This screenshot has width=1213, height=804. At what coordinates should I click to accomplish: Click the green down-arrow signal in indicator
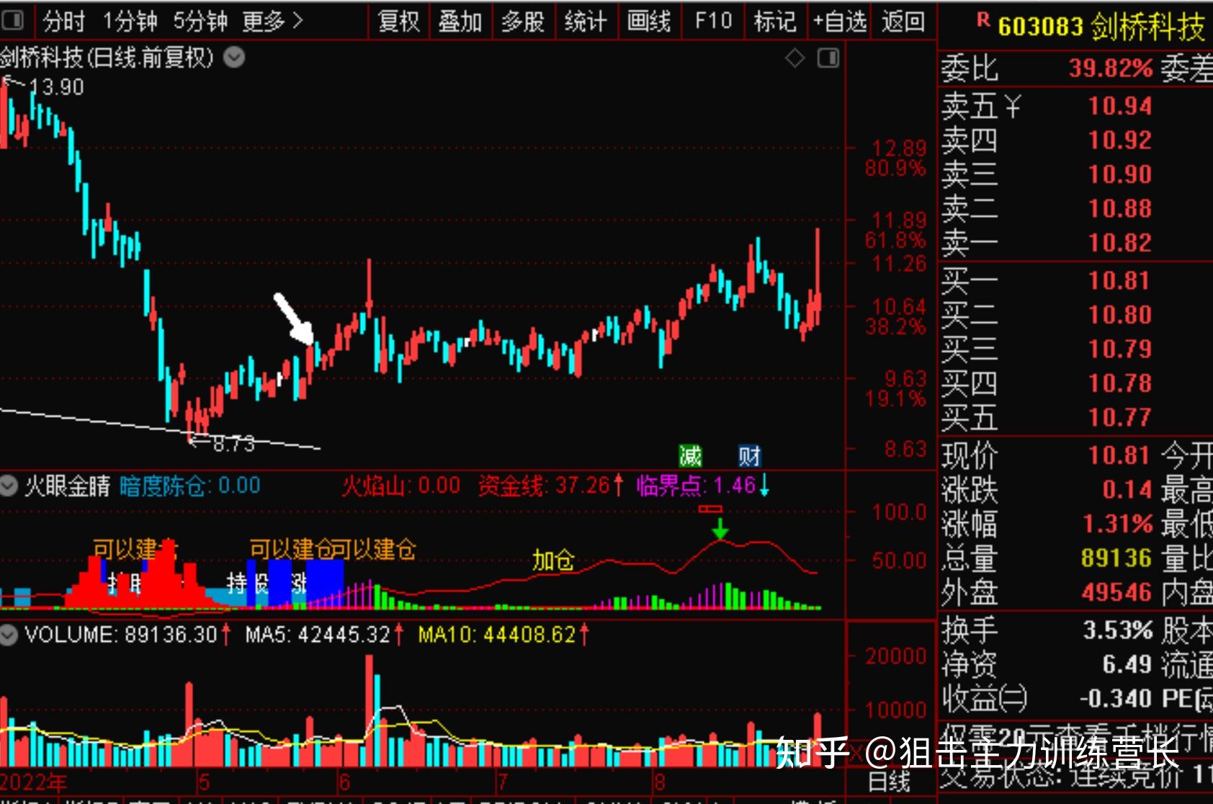click(720, 528)
